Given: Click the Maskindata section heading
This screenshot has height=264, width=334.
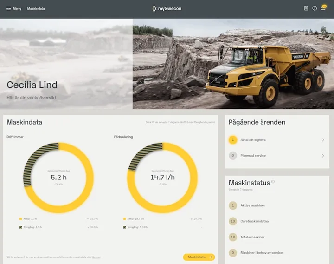Looking at the screenshot, I should (24, 122).
